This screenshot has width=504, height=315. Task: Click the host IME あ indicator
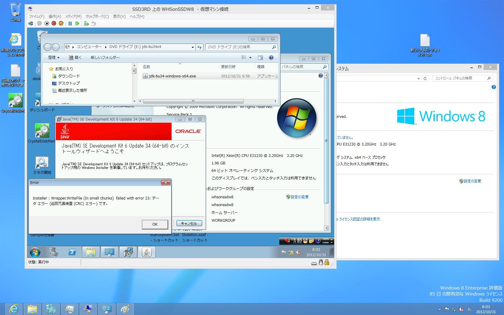469,309
